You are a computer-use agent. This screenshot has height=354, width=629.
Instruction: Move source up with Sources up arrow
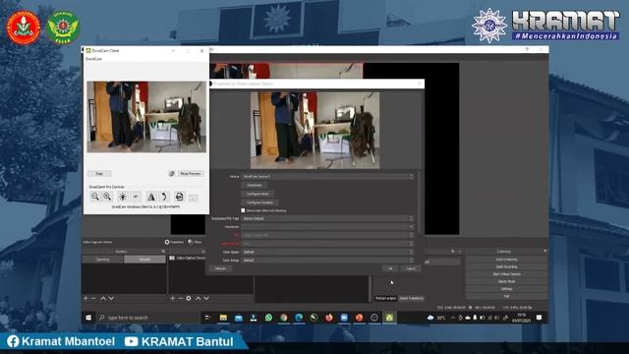coord(199,298)
